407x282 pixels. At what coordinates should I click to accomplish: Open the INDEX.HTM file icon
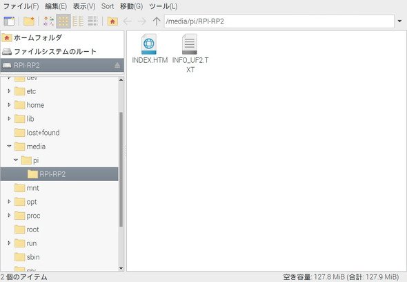tap(149, 44)
